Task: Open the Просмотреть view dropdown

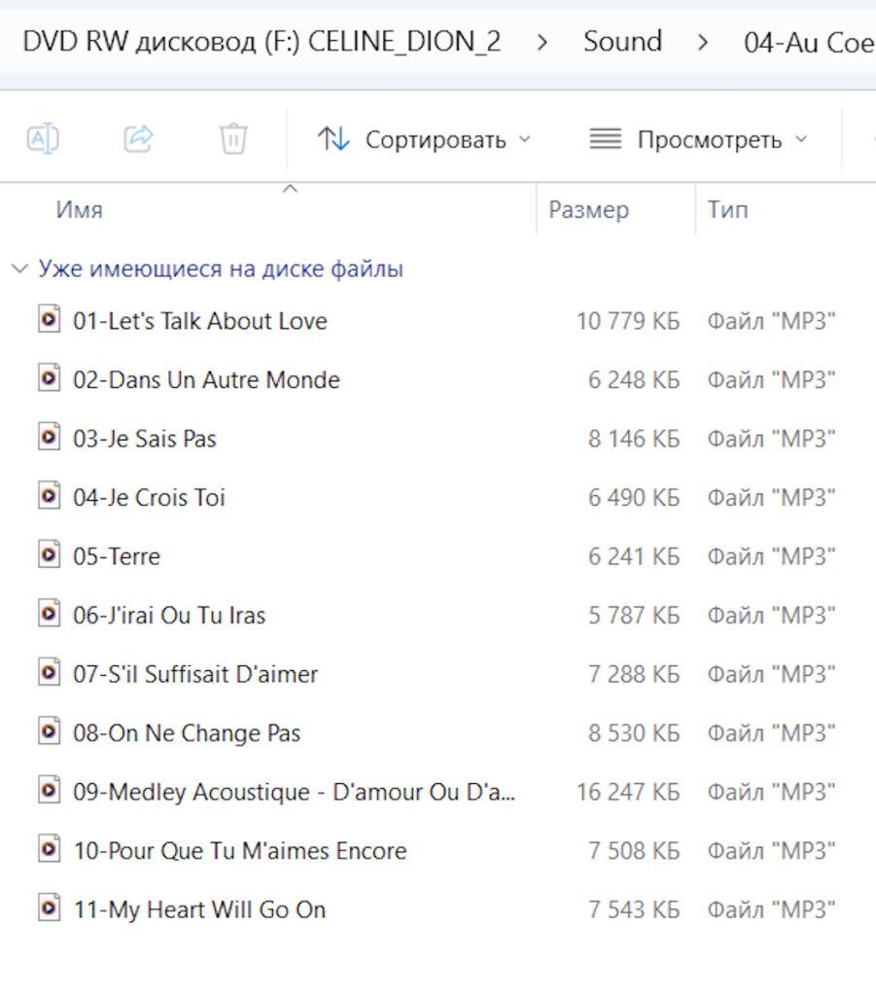Action: click(698, 139)
